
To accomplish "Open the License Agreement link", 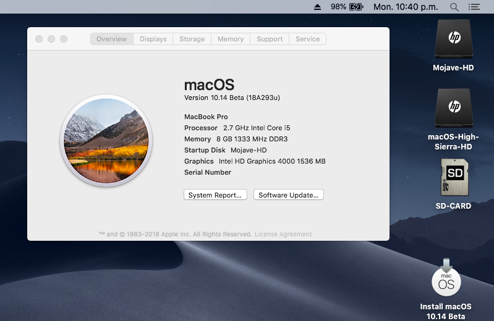I will pos(283,234).
